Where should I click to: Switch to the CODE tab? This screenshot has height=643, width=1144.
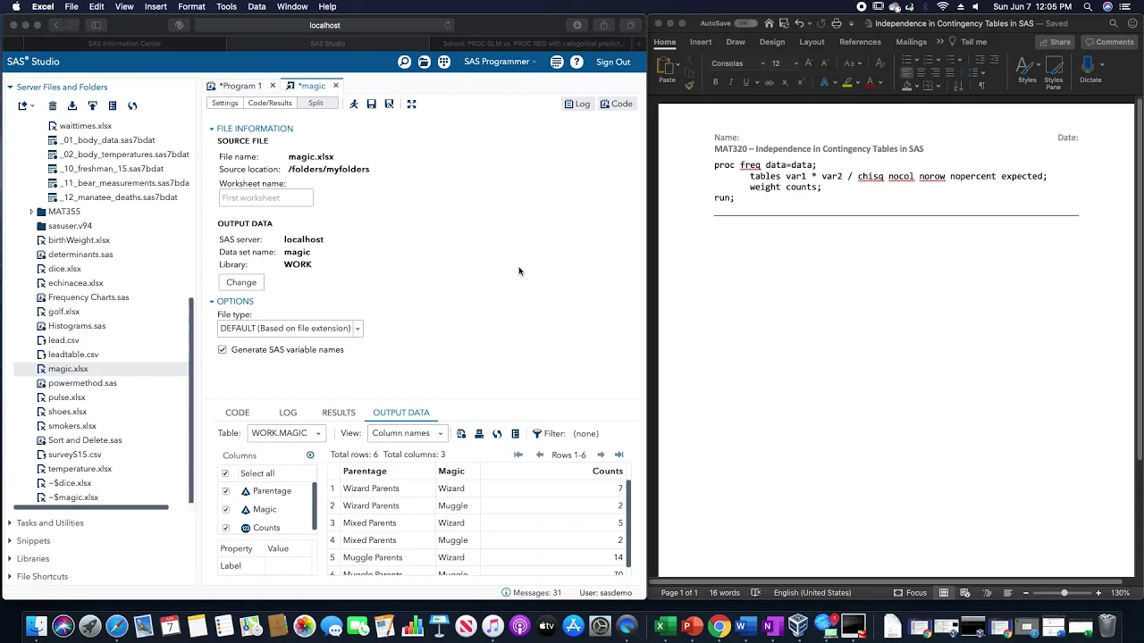point(237,413)
